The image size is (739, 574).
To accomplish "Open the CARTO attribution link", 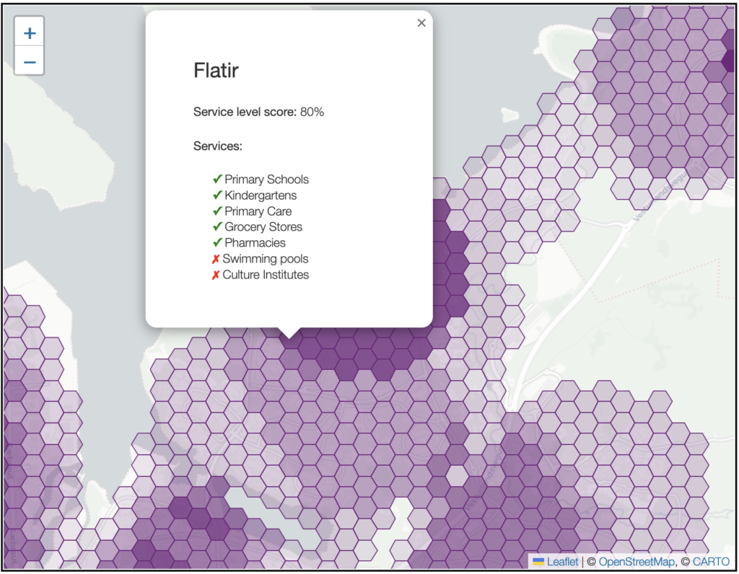I will 710,562.
